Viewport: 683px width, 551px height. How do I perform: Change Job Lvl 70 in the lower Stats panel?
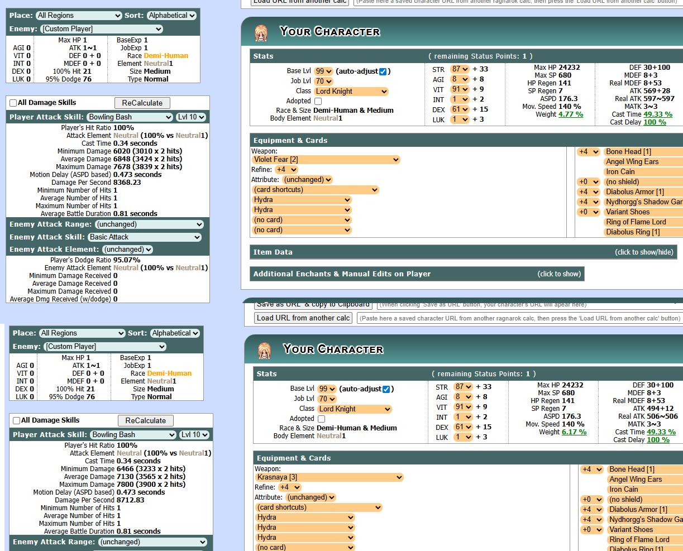(x=327, y=399)
